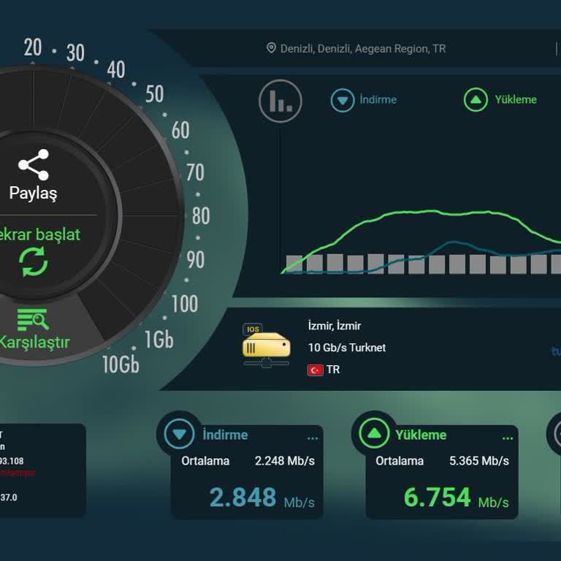Open the Karşılaştır compare icon
The width and height of the screenshot is (561, 561).
pyautogui.click(x=33, y=319)
